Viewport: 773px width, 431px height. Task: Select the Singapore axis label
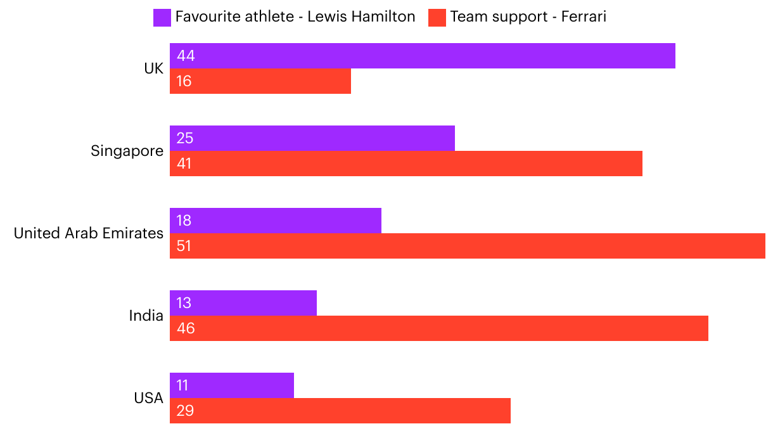127,151
